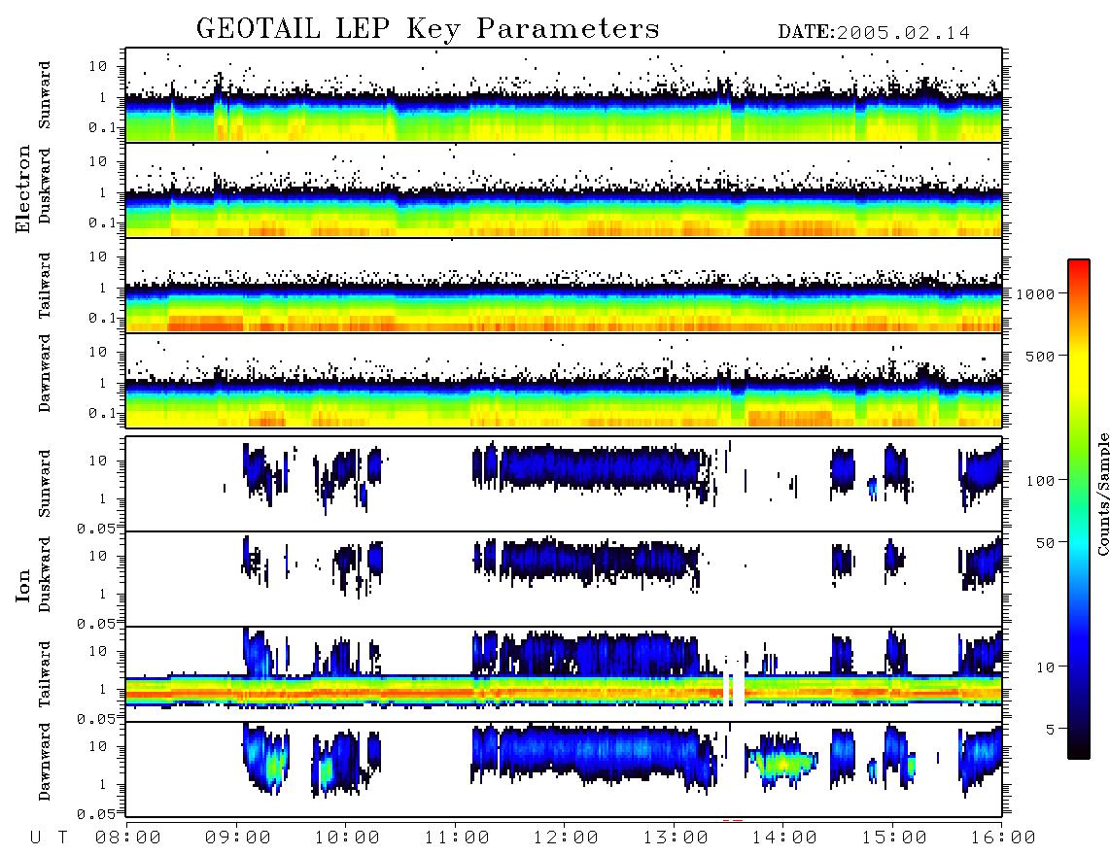Click the Electron Tailward spectrogram panel
Viewport: 1110px width, 855px height.
(564, 286)
